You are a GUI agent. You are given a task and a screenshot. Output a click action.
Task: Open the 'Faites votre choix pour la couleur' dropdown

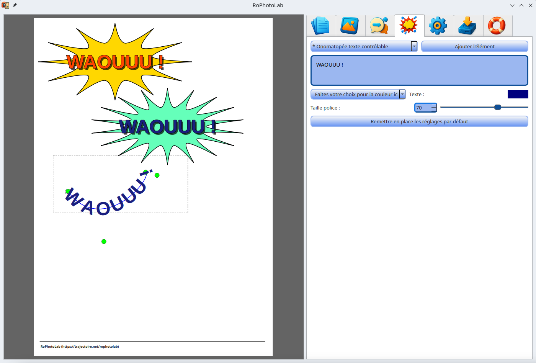(402, 94)
